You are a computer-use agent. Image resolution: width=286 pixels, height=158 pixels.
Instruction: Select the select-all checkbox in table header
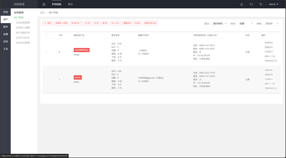(x=46, y=35)
